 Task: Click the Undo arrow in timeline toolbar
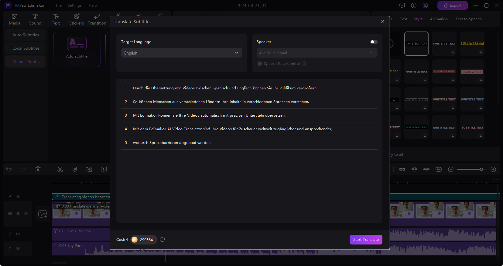click(x=9, y=169)
